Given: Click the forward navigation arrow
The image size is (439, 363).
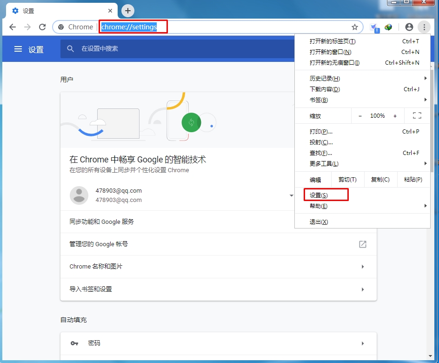Looking at the screenshot, I should pyautogui.click(x=27, y=27).
